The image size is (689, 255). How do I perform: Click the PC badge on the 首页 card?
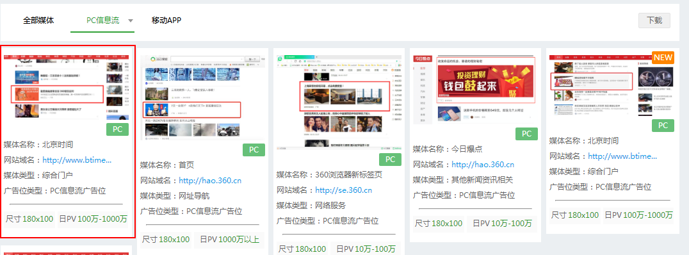[x=254, y=149]
